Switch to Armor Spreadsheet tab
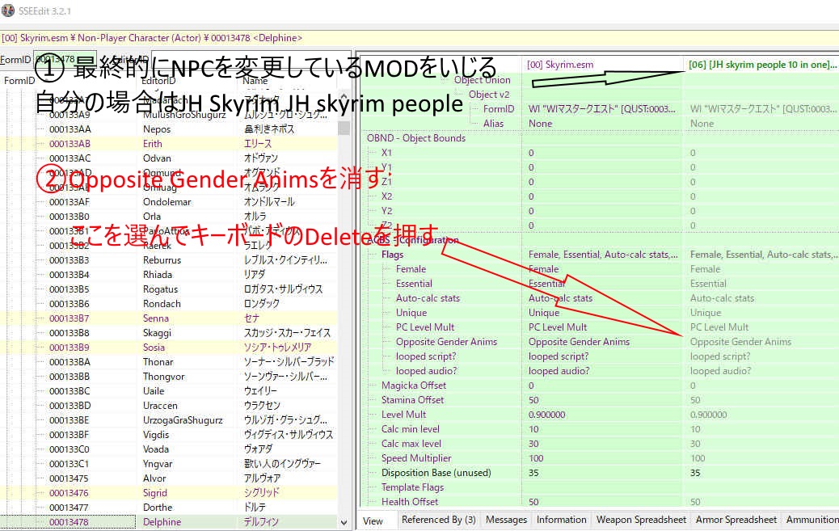Viewport: 839px width, 531px height. (736, 520)
